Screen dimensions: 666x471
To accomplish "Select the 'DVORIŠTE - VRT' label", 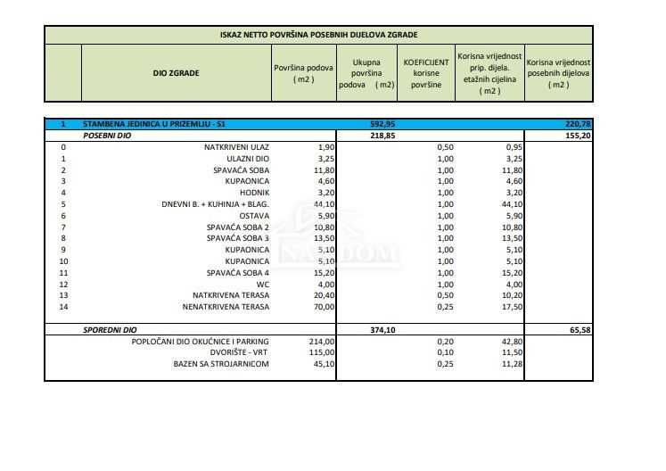I will click(239, 352).
